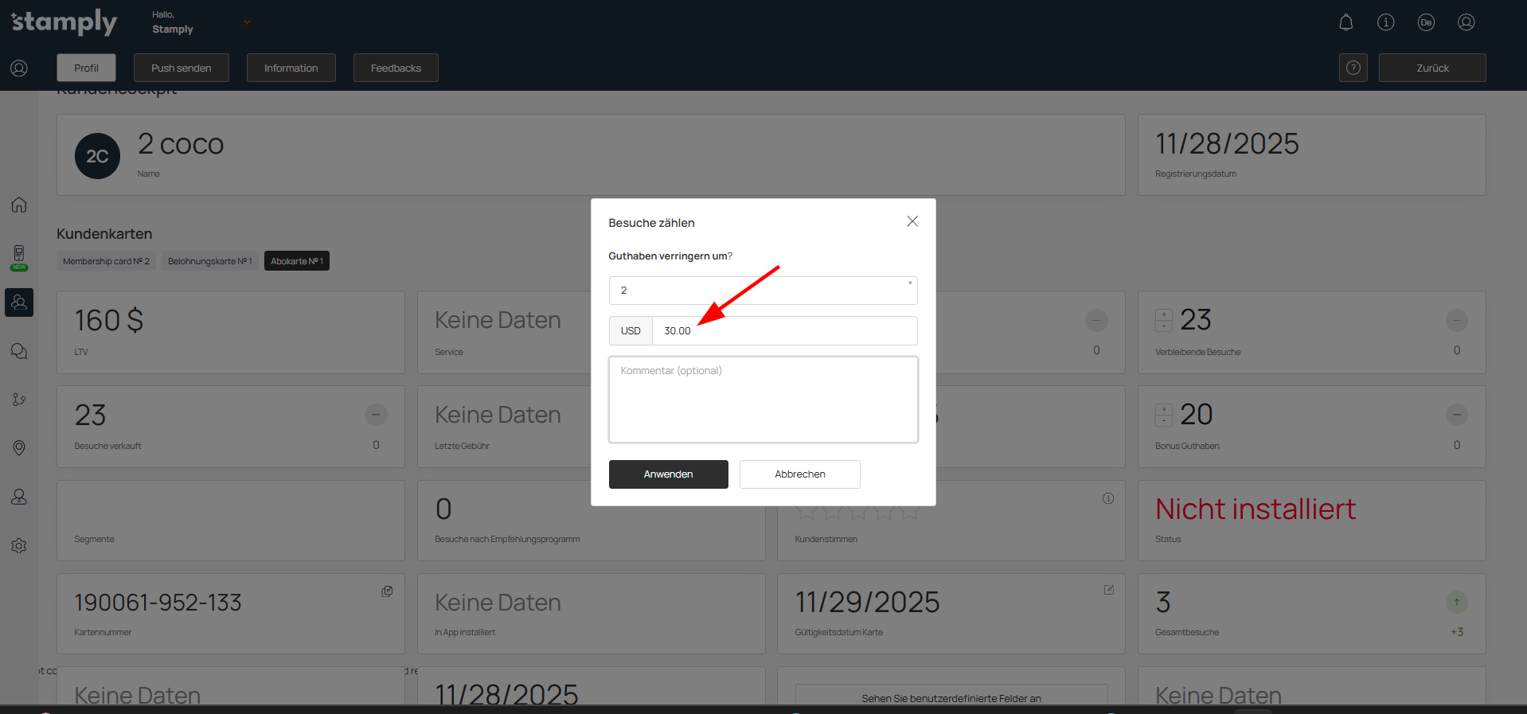Screen dimensions: 1527x714
Task: Open the user account icon top right
Action: pyautogui.click(x=1466, y=22)
